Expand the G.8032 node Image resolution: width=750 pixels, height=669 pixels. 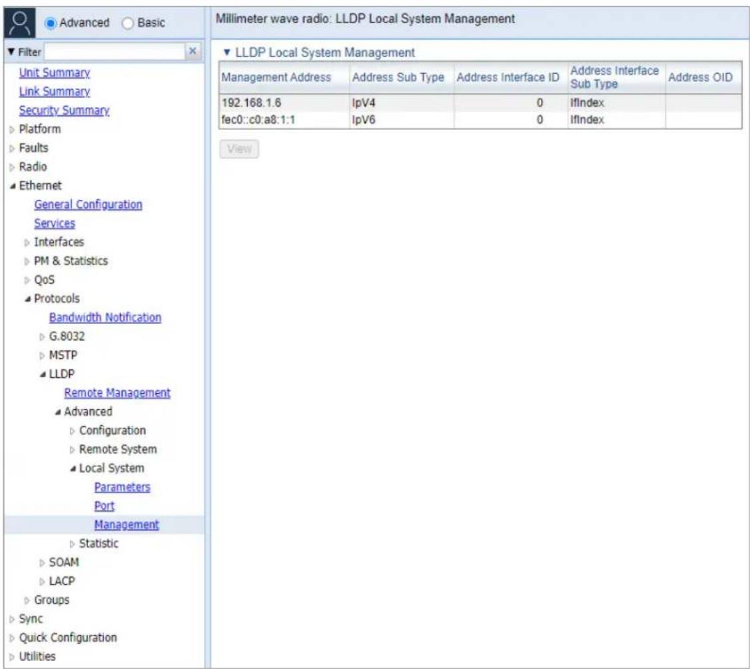pos(42,337)
